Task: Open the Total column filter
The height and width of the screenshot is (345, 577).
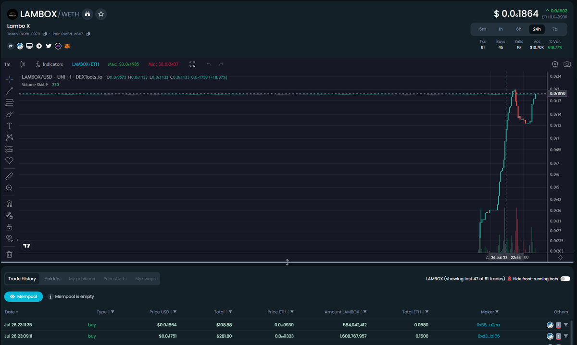Action: pos(230,312)
